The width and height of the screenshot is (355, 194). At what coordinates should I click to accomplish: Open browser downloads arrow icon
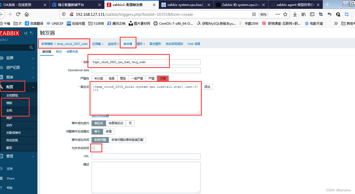pyautogui.click(x=295, y=14)
